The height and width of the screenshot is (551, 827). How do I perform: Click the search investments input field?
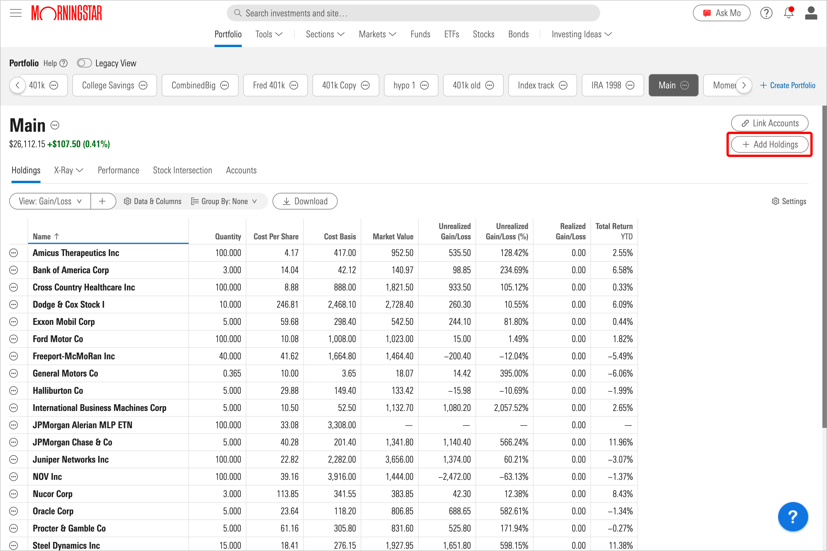(413, 13)
